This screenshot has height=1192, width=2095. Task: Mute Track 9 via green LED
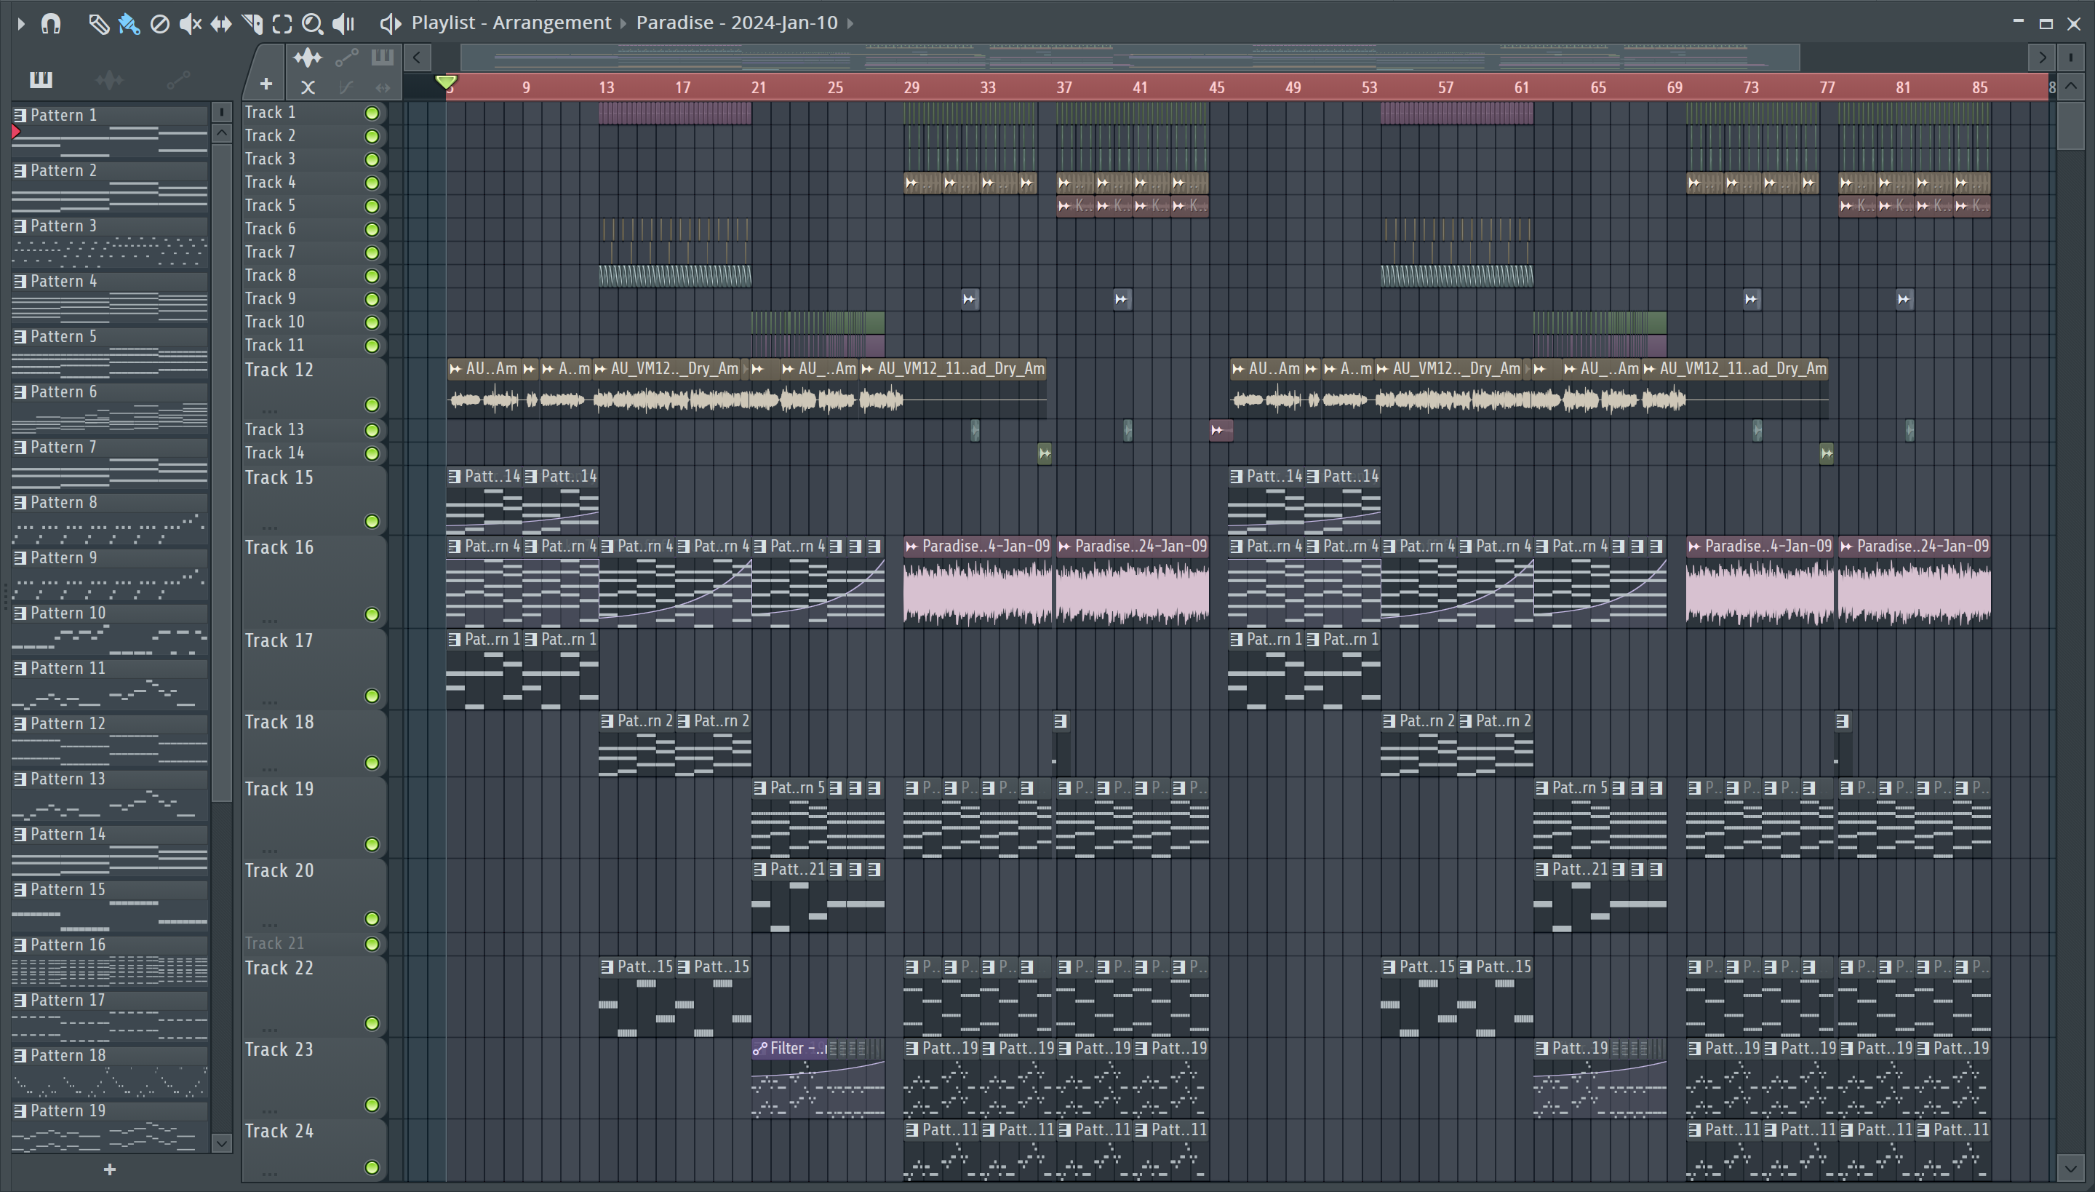tap(372, 300)
